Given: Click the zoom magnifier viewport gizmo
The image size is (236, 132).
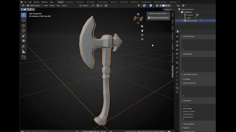Looking at the screenshot, I should tap(142, 26).
